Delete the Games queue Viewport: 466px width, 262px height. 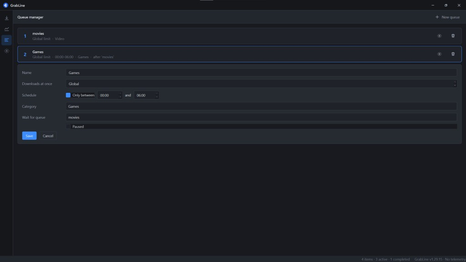click(x=453, y=54)
